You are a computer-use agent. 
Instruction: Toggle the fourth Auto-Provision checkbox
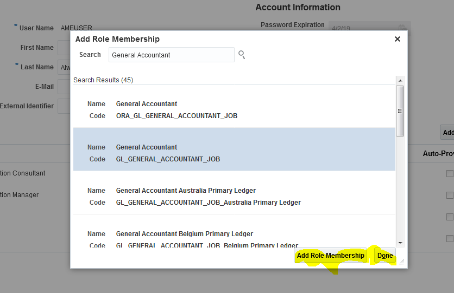(450, 238)
